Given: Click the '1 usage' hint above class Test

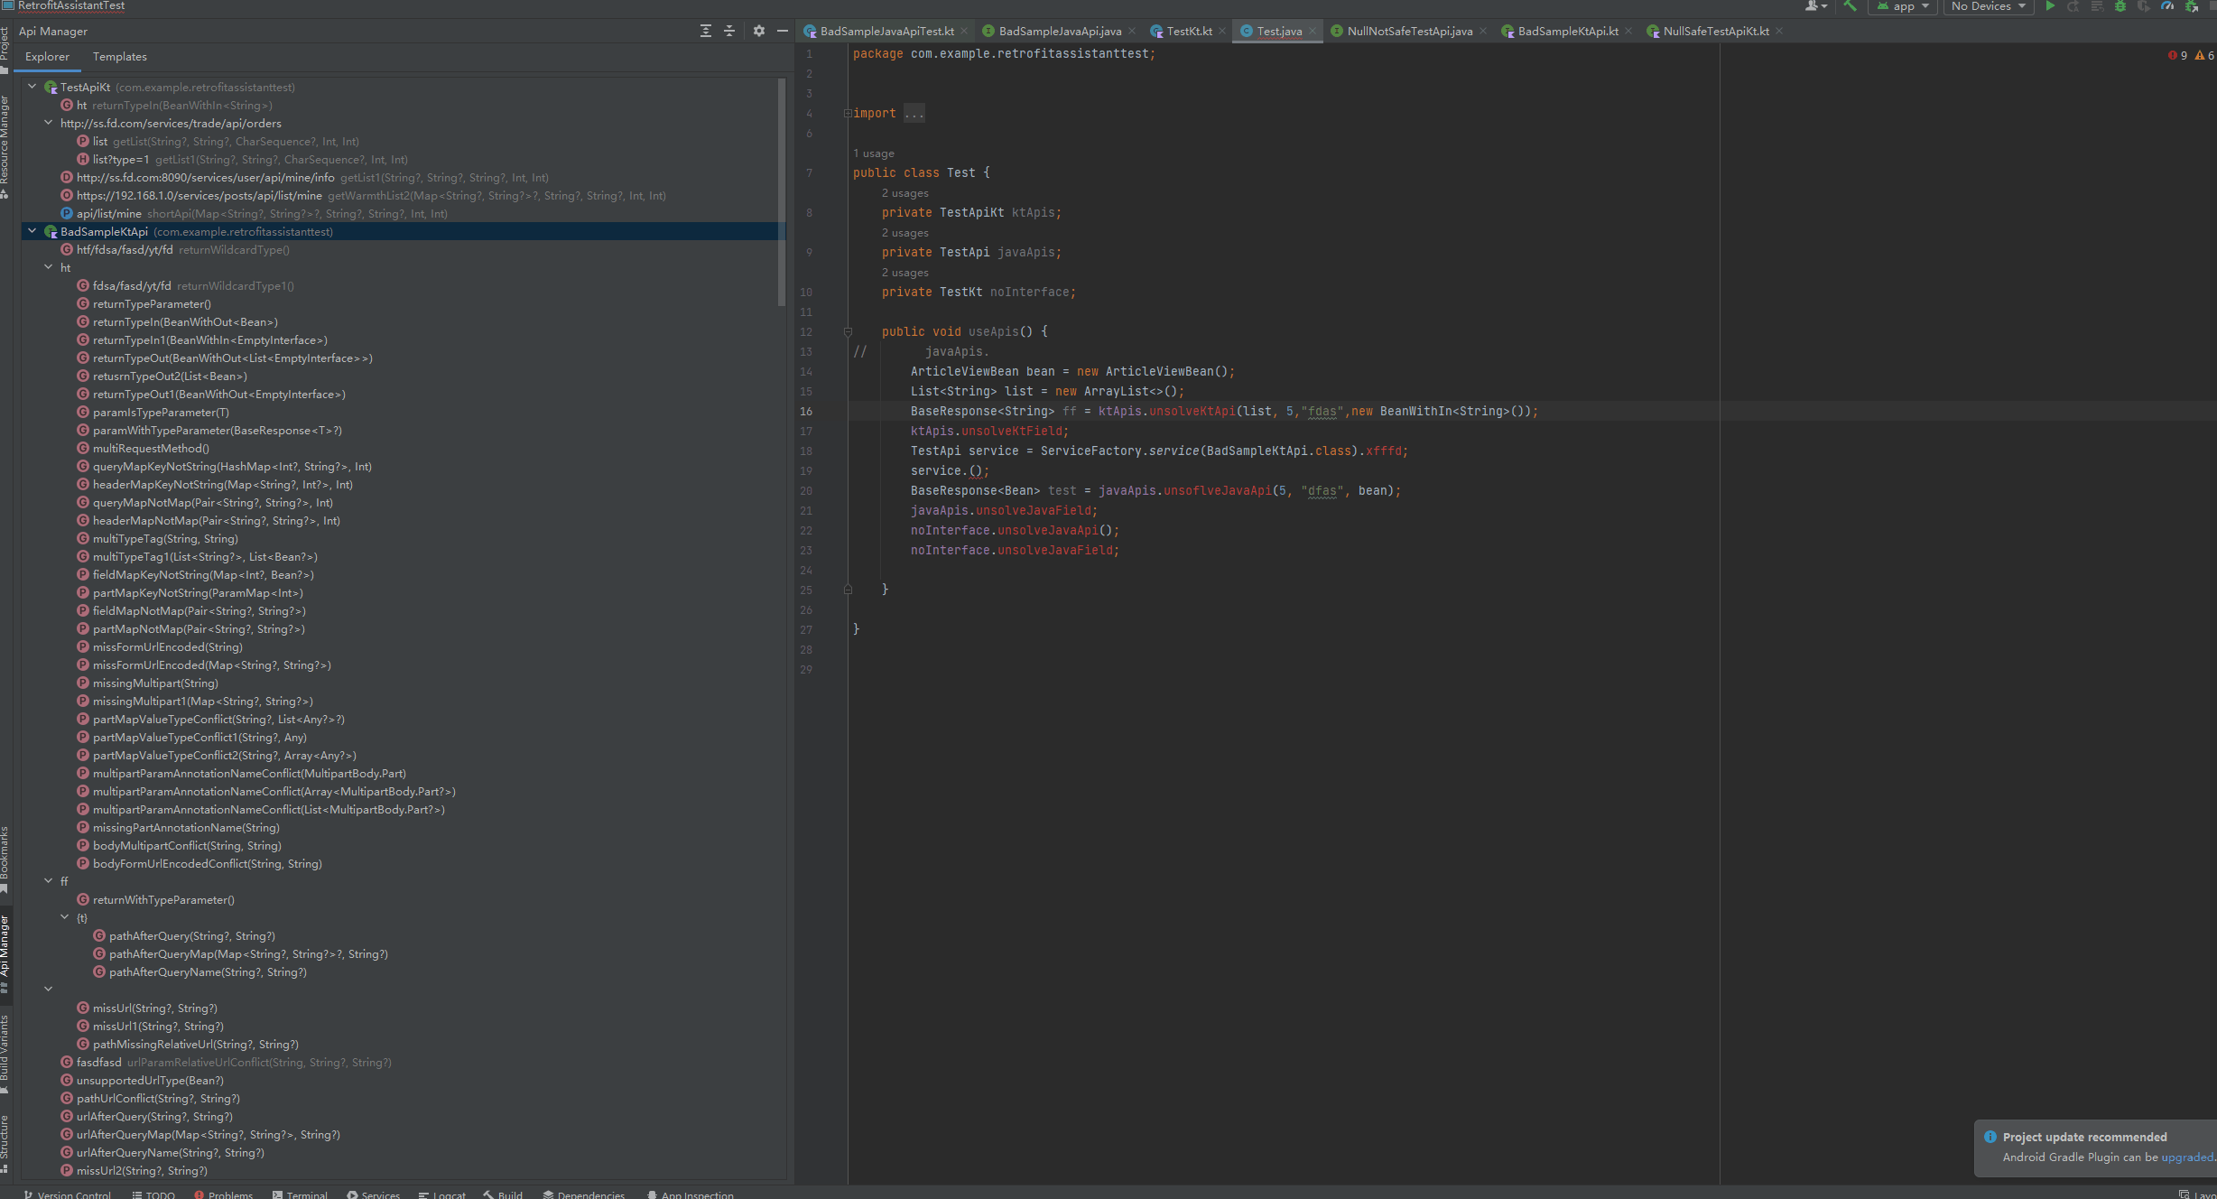Looking at the screenshot, I should [873, 153].
